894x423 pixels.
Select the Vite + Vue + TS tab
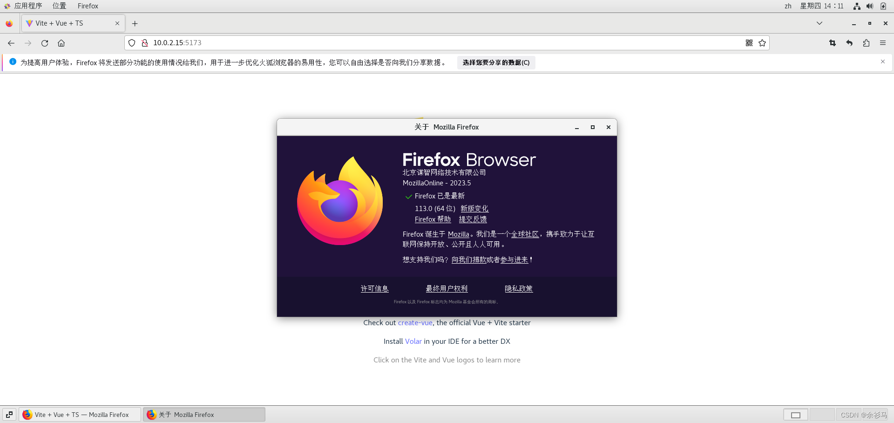tap(70, 23)
